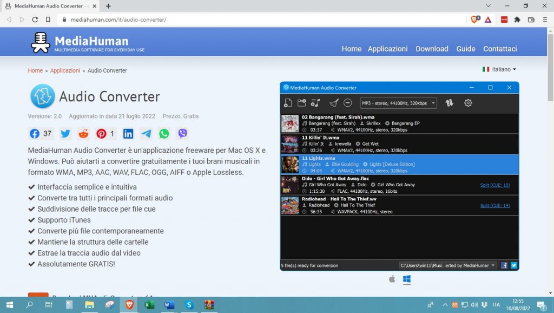Open the MP3 output format dropdown
Image resolution: width=554 pixels, height=313 pixels.
[x=399, y=102]
